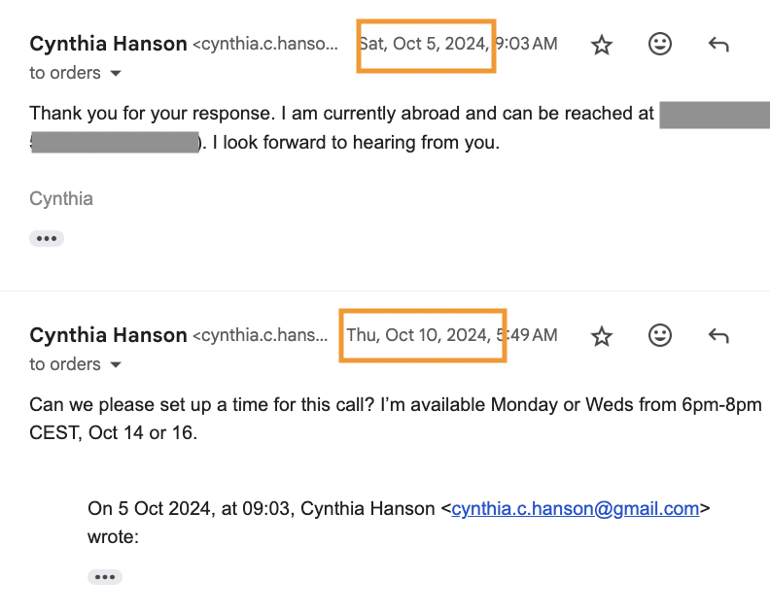Show trimmed quoted text in second email
Screen dimensions: 770x614
(105, 577)
